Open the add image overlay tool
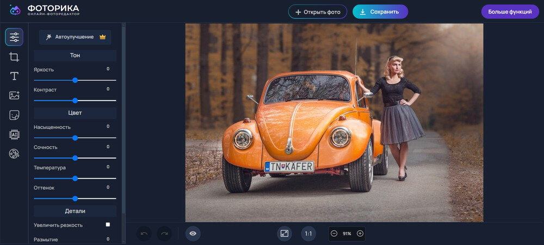This screenshot has width=544, height=245. [14, 96]
